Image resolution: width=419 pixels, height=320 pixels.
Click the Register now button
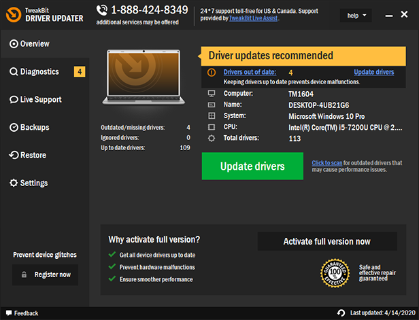(x=45, y=274)
